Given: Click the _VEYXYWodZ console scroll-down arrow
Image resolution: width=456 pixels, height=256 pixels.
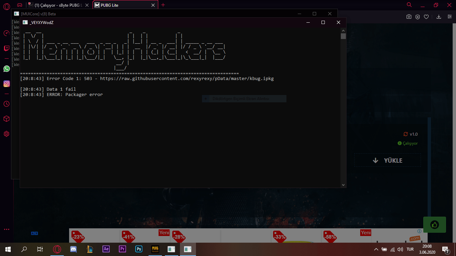Looking at the screenshot, I should 343,185.
